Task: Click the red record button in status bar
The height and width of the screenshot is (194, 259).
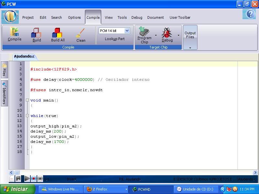Action: pyautogui.click(x=34, y=179)
